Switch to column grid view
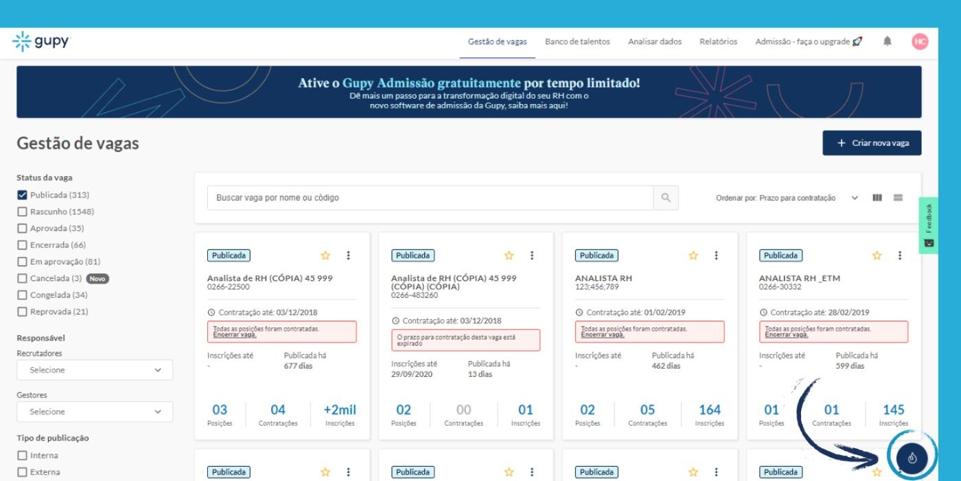The width and height of the screenshot is (961, 481). (x=877, y=198)
